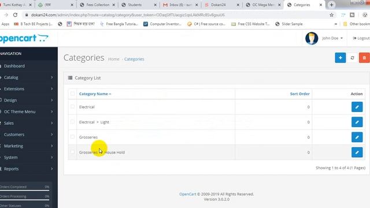Screen dimensions: 370x208
Task: Add a new category with plus button
Action: [x=341, y=58]
